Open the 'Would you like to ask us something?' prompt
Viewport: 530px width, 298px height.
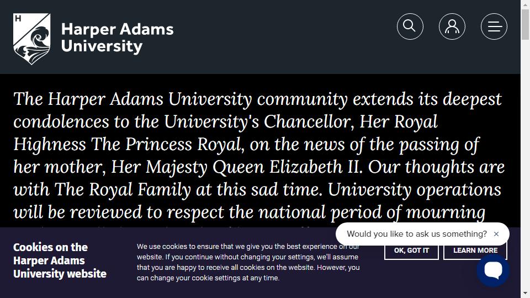point(417,234)
